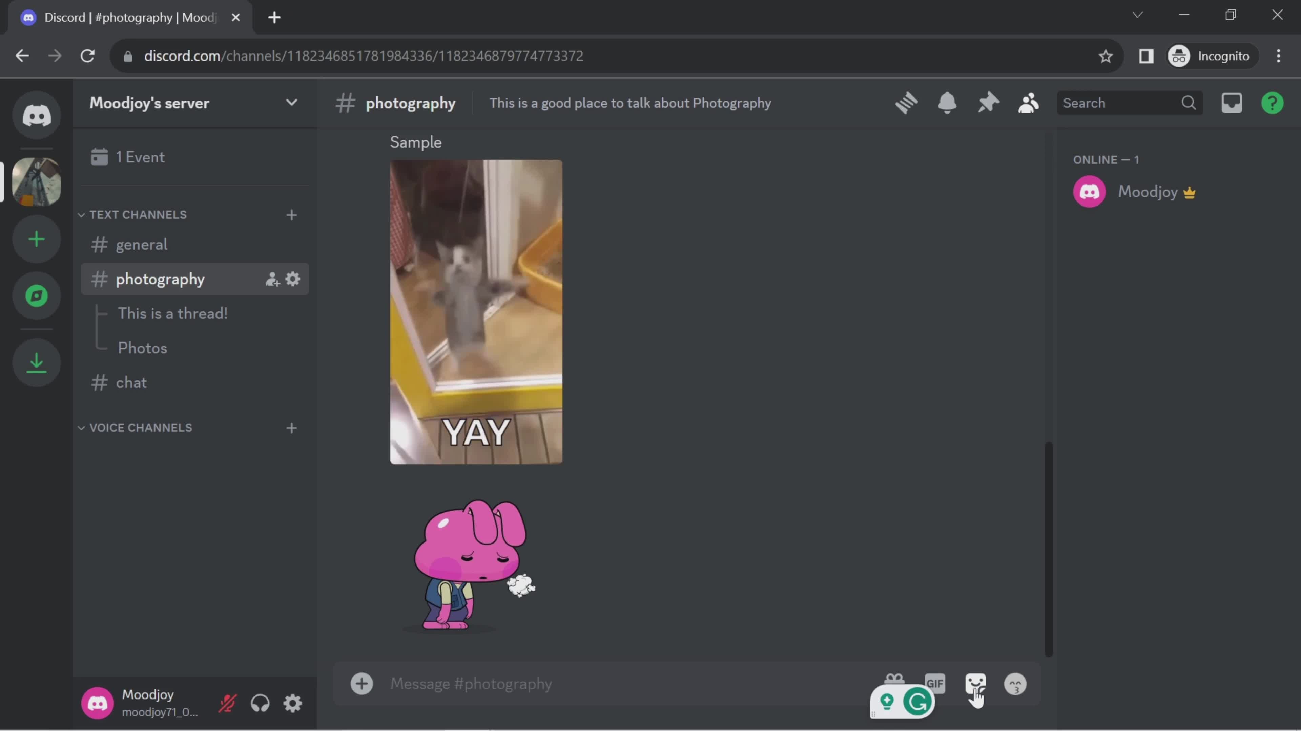Open the 1 Event calendar entry

[x=194, y=157]
